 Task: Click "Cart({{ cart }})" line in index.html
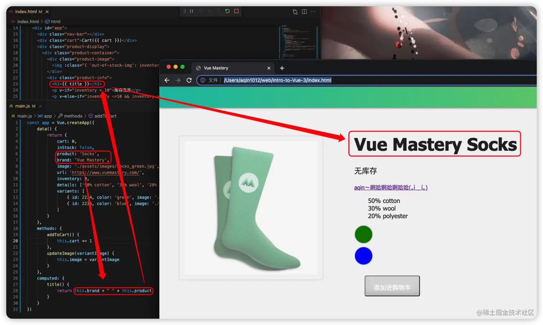(x=87, y=41)
